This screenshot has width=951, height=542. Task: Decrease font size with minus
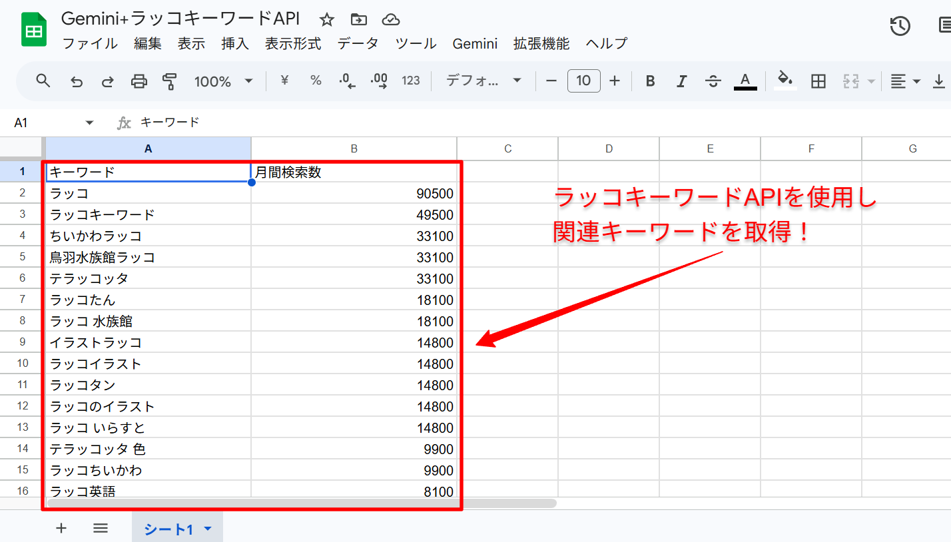[551, 81]
